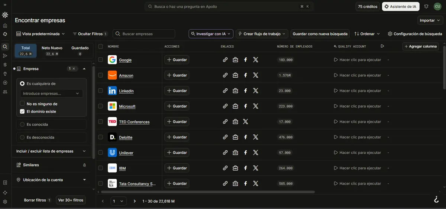Select 'Es conocida' radio button
The width and height of the screenshot is (446, 209).
point(22,124)
